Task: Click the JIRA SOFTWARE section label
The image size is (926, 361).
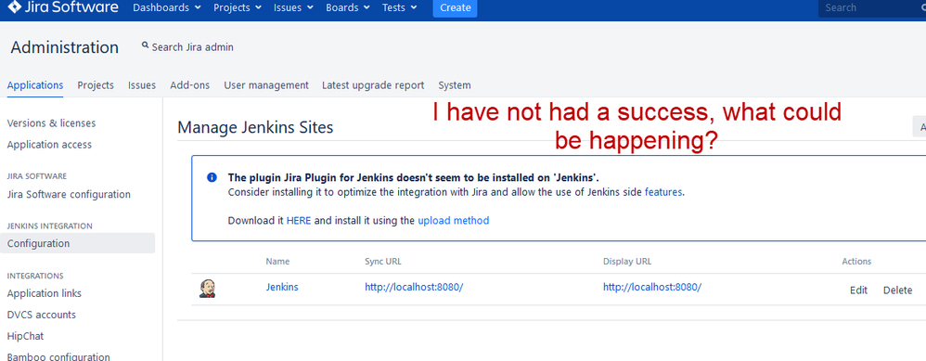Action: click(x=36, y=176)
